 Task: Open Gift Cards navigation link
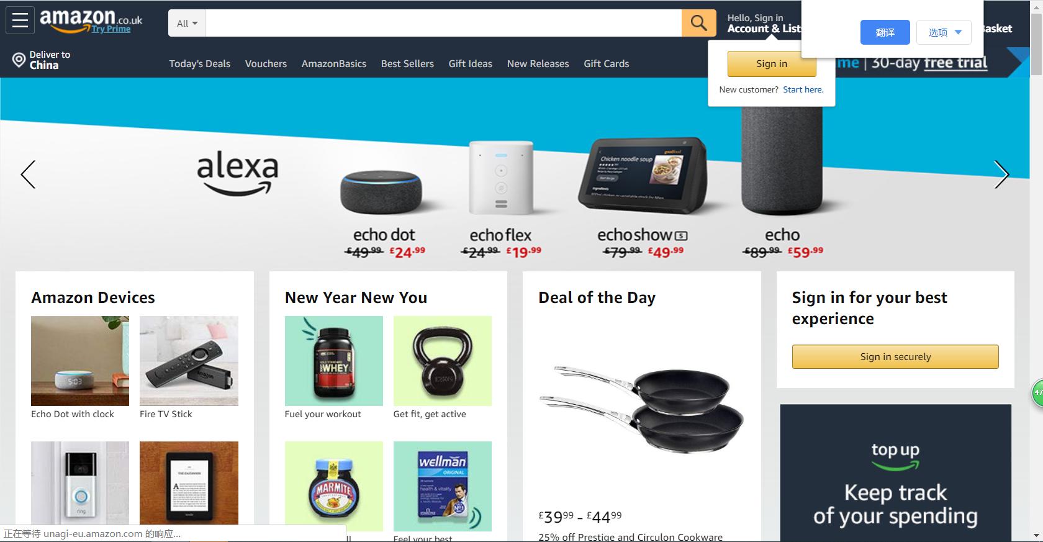(606, 63)
